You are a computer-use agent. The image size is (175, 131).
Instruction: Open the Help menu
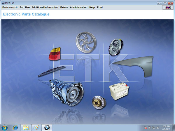(92, 7)
